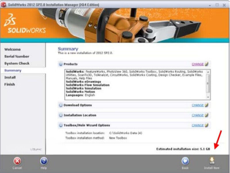230x173 pixels.
Task: Click the SolidWorks app icon in title bar
Action: pos(3,5)
